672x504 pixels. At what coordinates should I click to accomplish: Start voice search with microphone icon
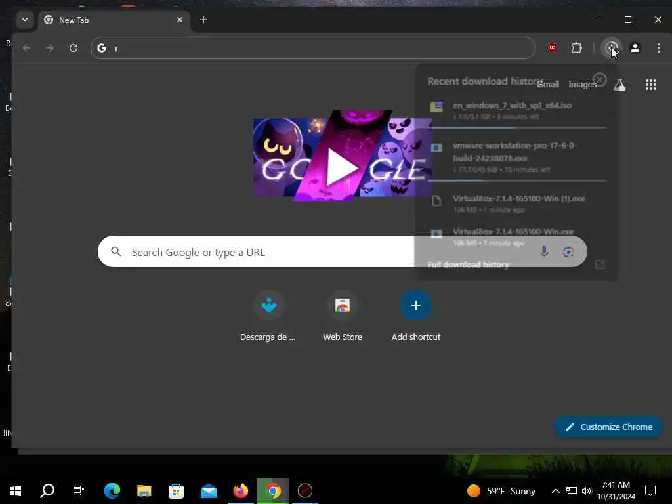tap(544, 251)
